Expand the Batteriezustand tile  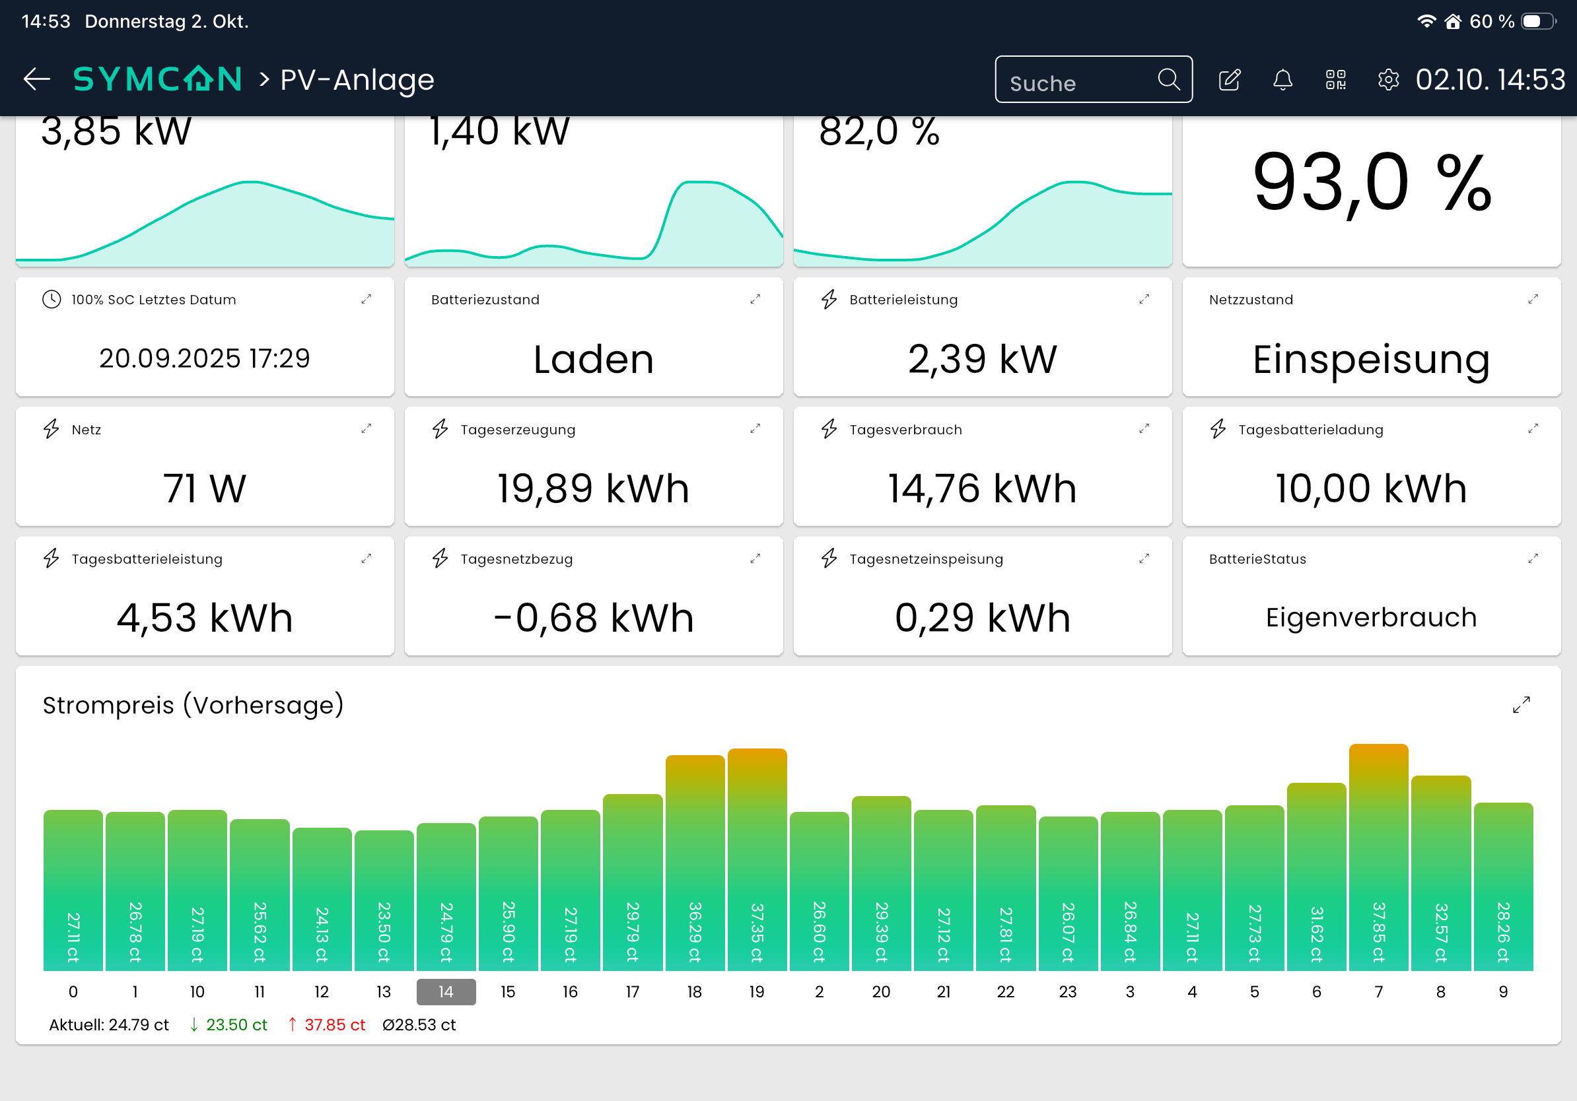[755, 299]
